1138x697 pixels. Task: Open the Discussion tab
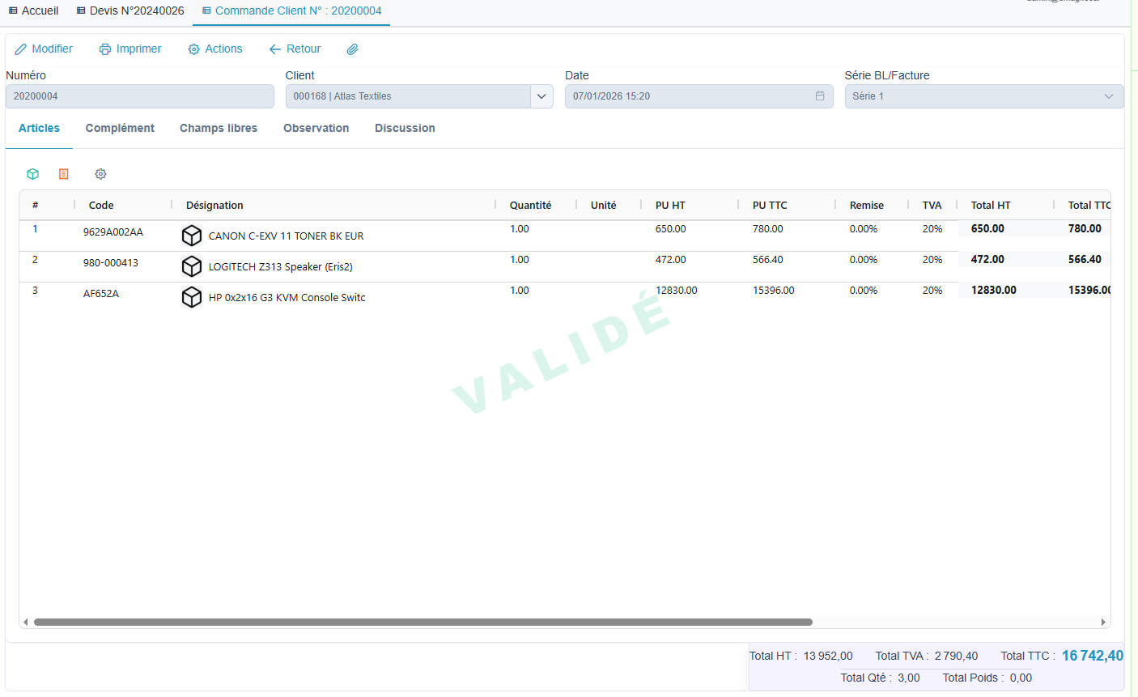click(x=405, y=128)
